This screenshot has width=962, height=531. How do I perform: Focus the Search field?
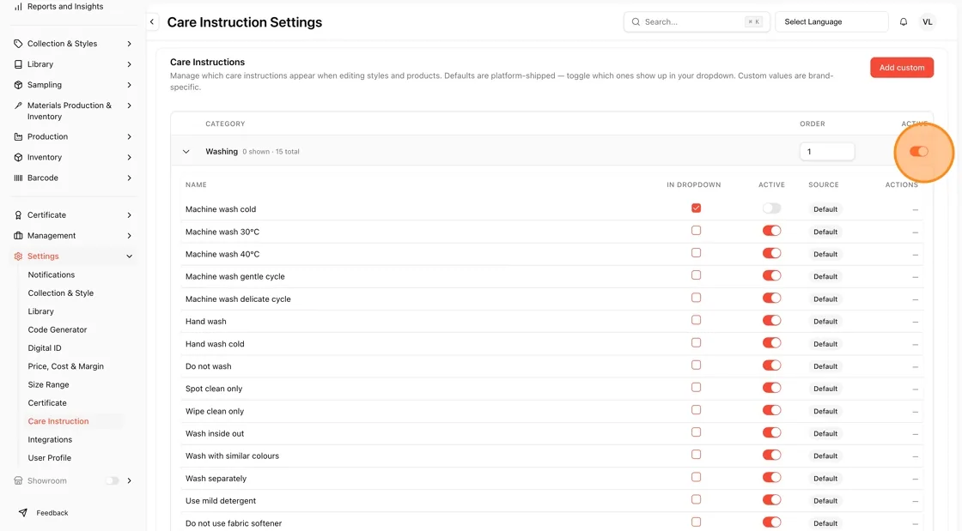coord(697,22)
